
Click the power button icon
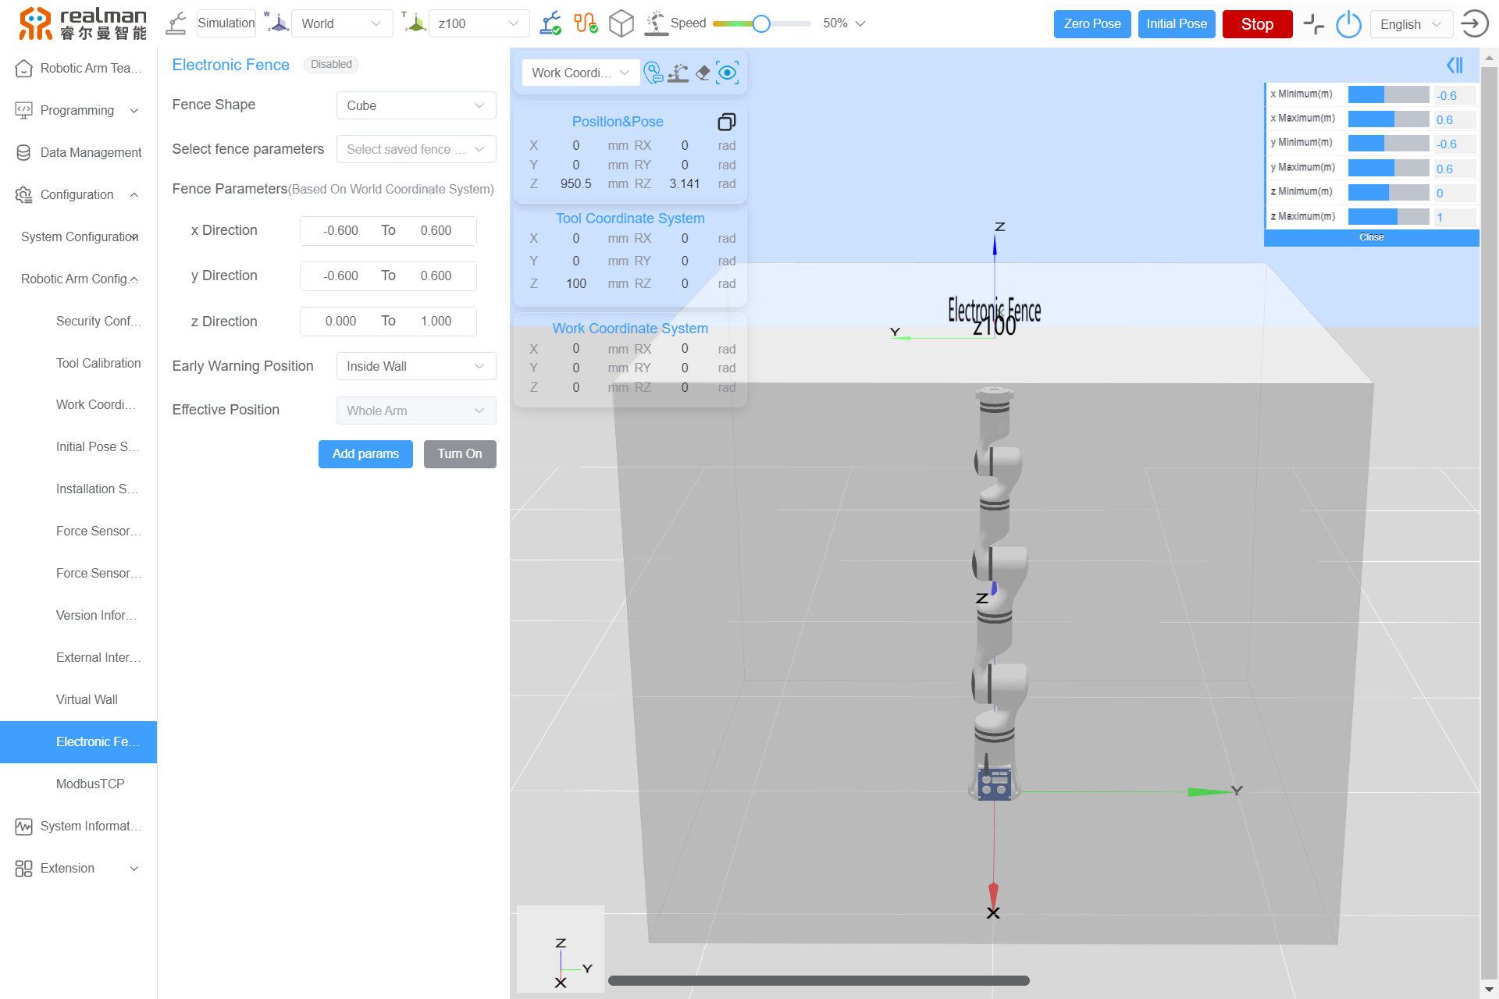tap(1348, 24)
